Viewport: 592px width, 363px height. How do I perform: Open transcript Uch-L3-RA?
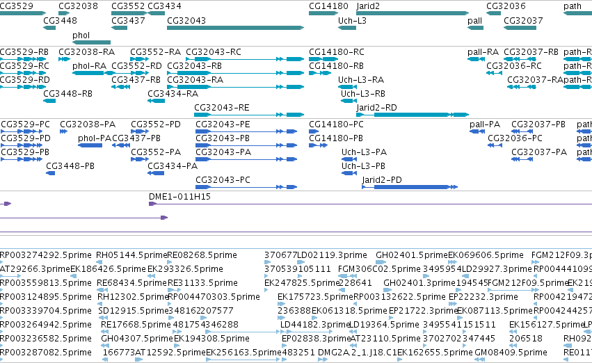click(361, 79)
